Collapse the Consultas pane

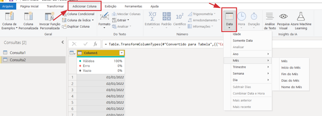(63, 42)
